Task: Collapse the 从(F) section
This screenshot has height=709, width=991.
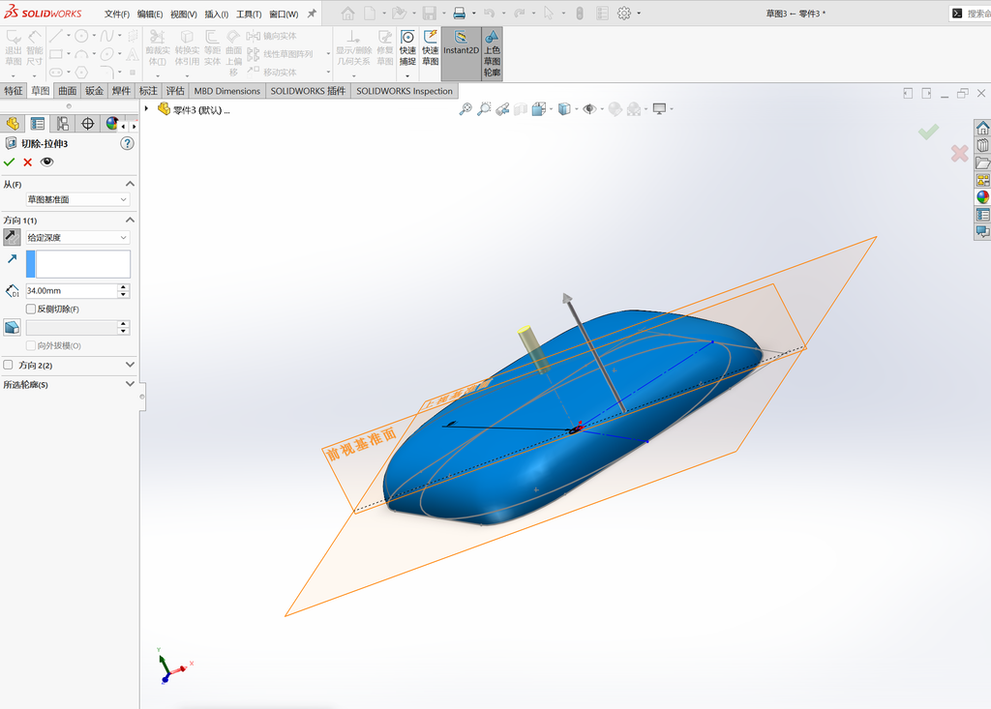Action: click(131, 184)
